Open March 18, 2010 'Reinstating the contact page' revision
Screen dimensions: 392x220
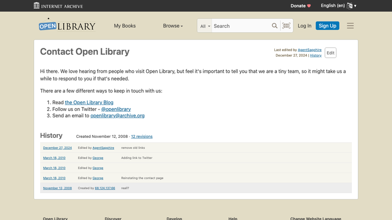54,178
